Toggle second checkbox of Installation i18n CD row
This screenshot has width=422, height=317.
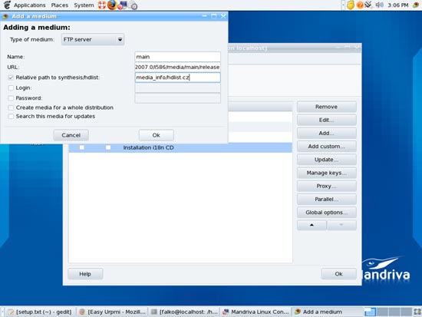pyautogui.click(x=108, y=147)
